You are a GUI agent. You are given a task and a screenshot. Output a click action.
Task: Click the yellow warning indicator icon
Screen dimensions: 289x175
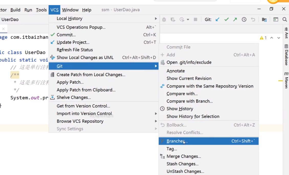click(261, 38)
